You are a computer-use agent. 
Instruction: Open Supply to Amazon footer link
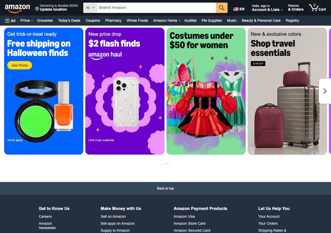point(115,230)
